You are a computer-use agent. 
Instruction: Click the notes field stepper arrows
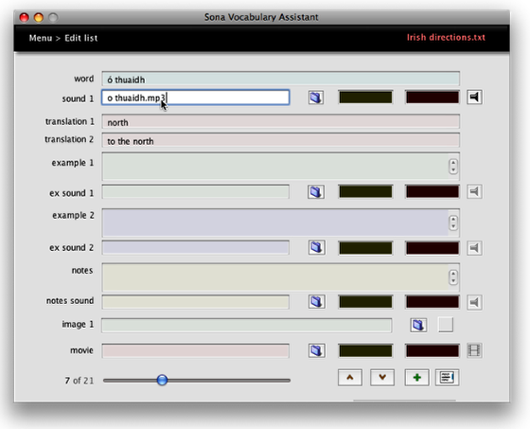pyautogui.click(x=453, y=277)
